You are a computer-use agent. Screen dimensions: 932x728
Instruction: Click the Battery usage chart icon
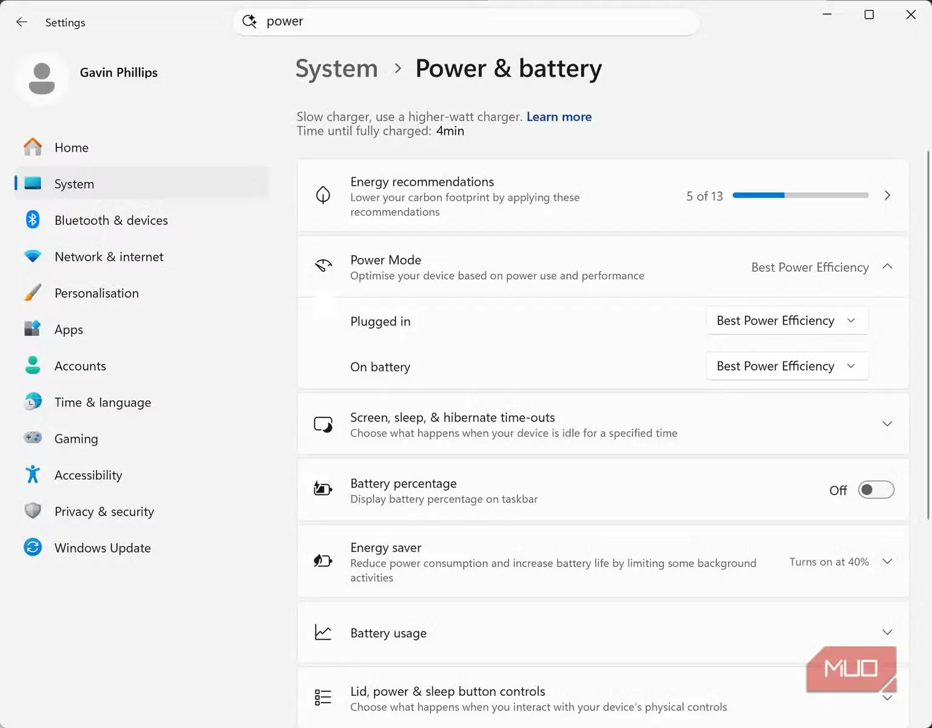tap(323, 632)
